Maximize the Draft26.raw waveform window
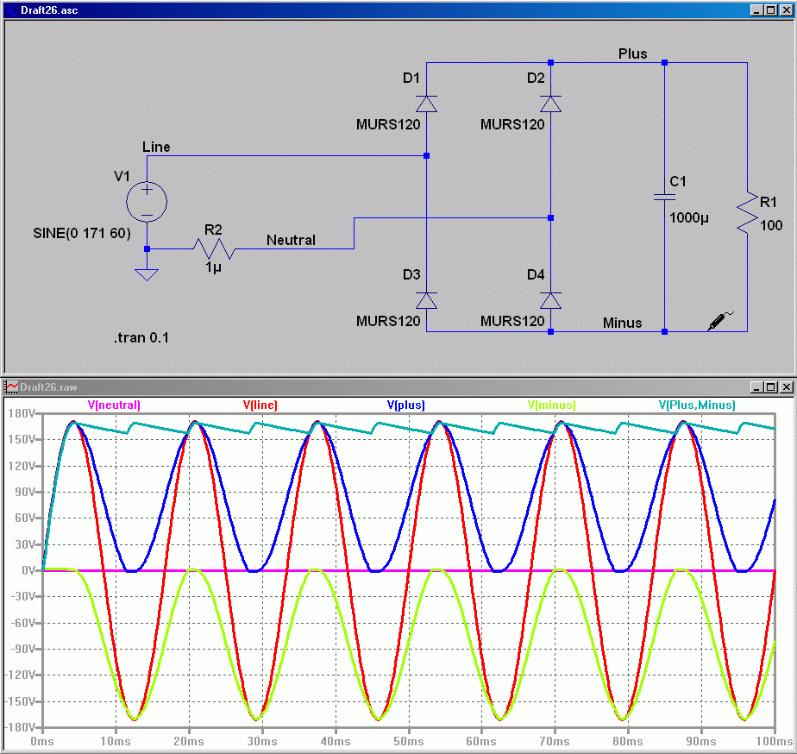797x754 pixels. point(770,387)
